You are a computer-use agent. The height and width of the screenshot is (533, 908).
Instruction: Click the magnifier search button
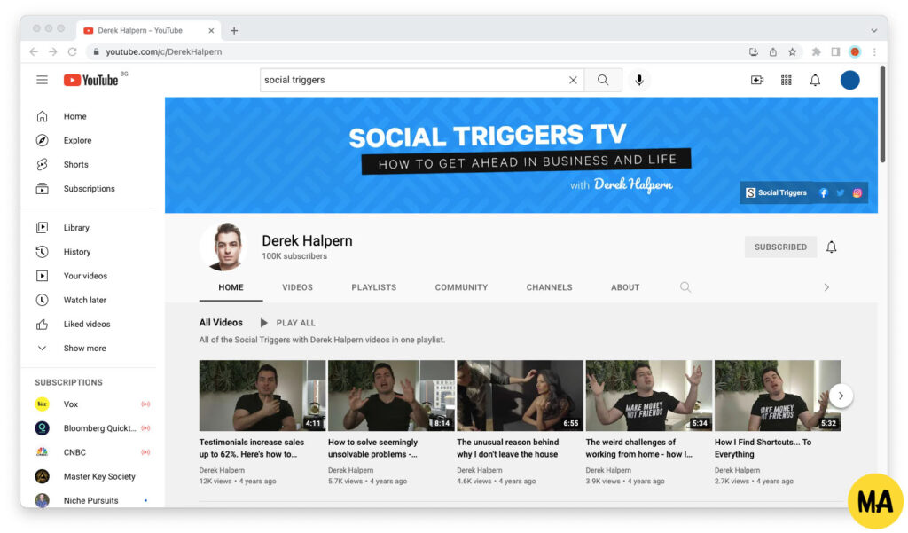[603, 80]
